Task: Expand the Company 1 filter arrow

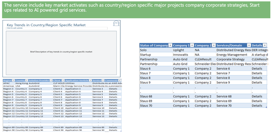Action: (192, 45)
